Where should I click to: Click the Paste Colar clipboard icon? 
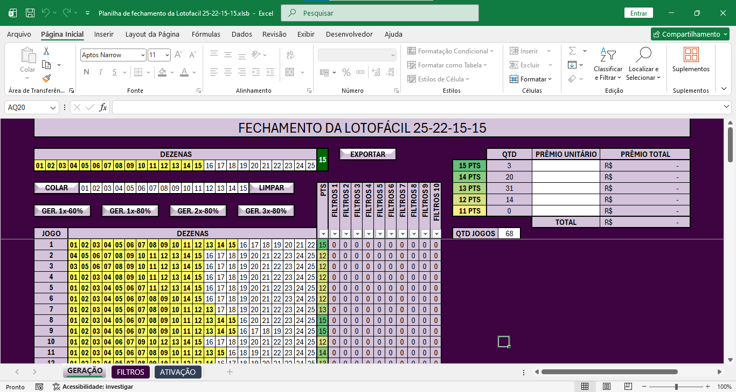[27, 56]
